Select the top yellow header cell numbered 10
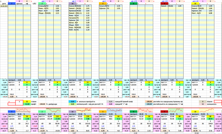 (x=195, y=3)
